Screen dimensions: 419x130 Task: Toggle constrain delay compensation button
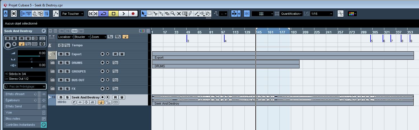14,13
